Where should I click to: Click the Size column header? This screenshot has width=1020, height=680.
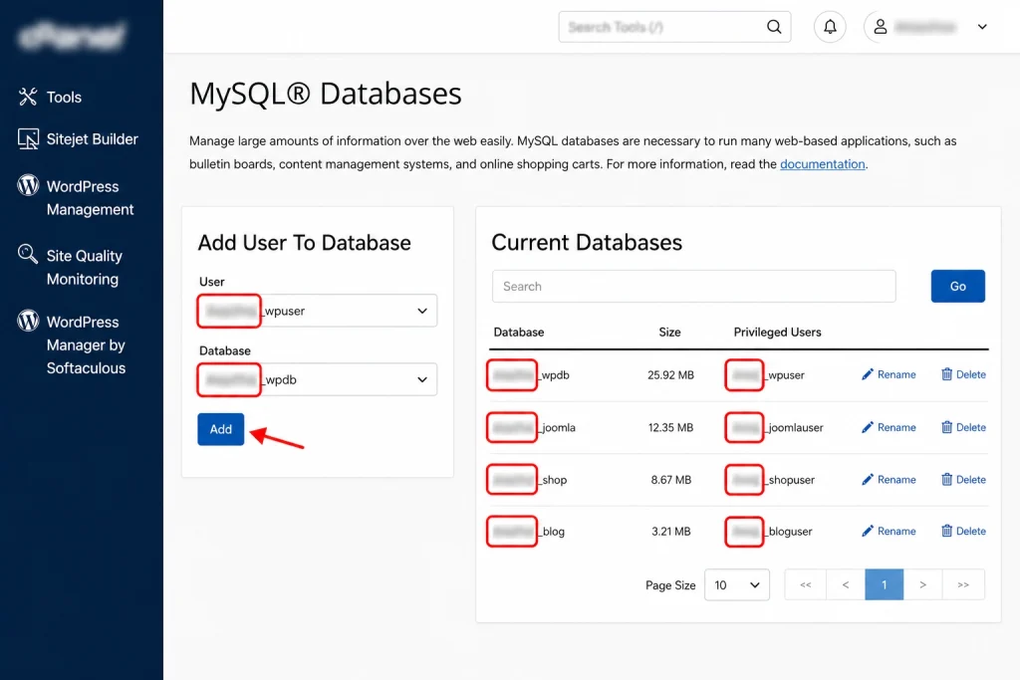(669, 333)
